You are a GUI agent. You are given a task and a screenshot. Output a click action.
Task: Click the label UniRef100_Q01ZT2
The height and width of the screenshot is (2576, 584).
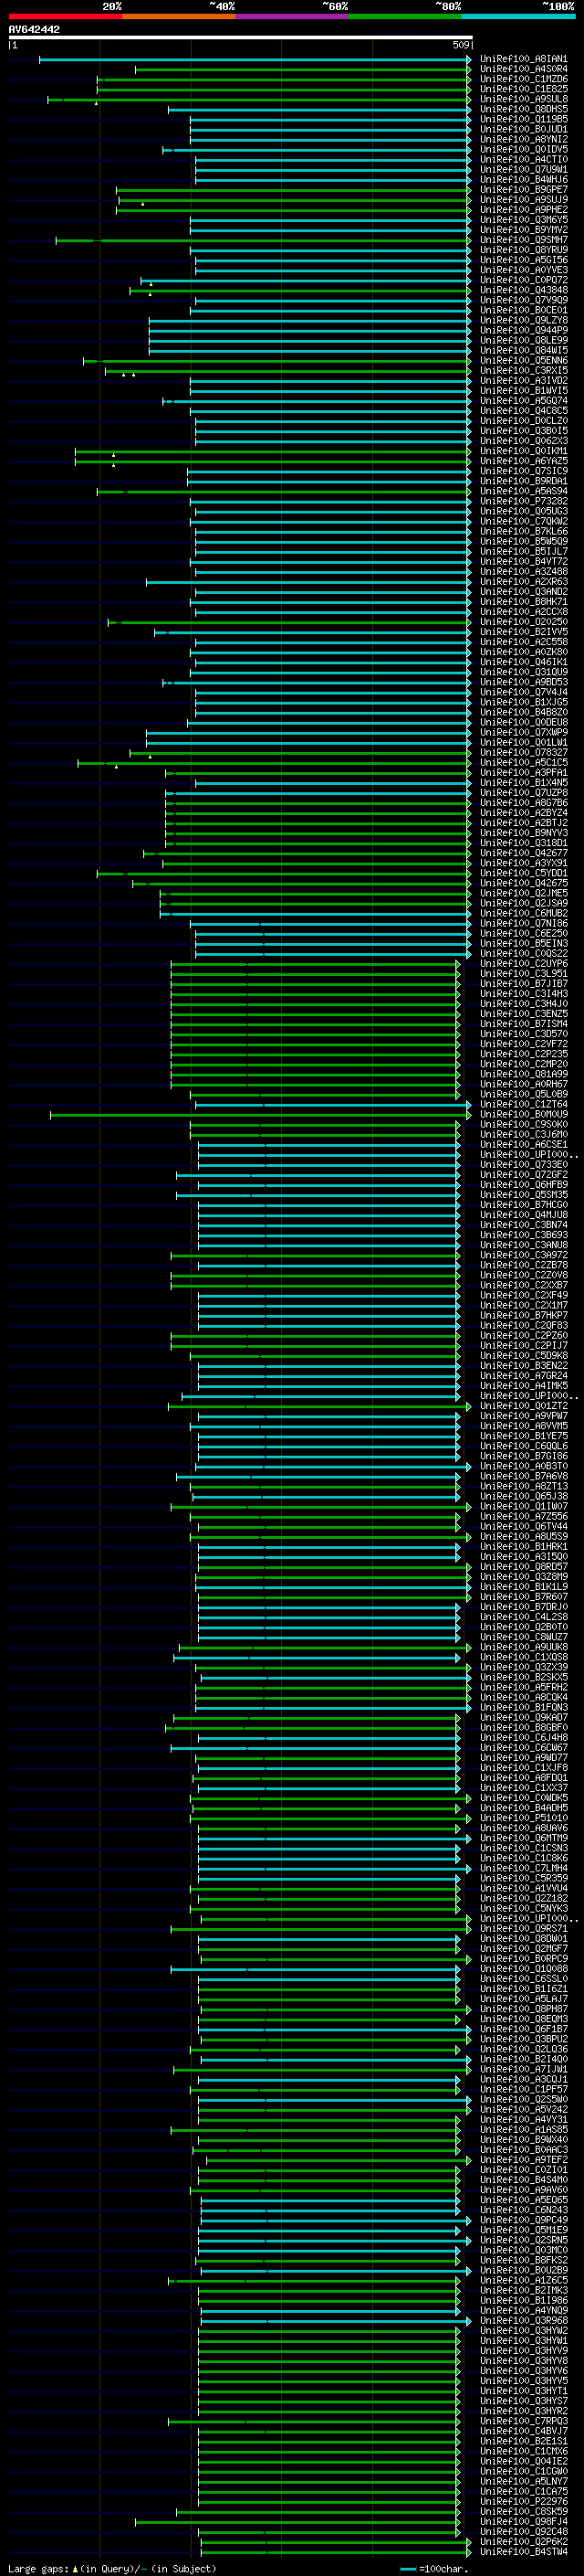coord(523,1405)
